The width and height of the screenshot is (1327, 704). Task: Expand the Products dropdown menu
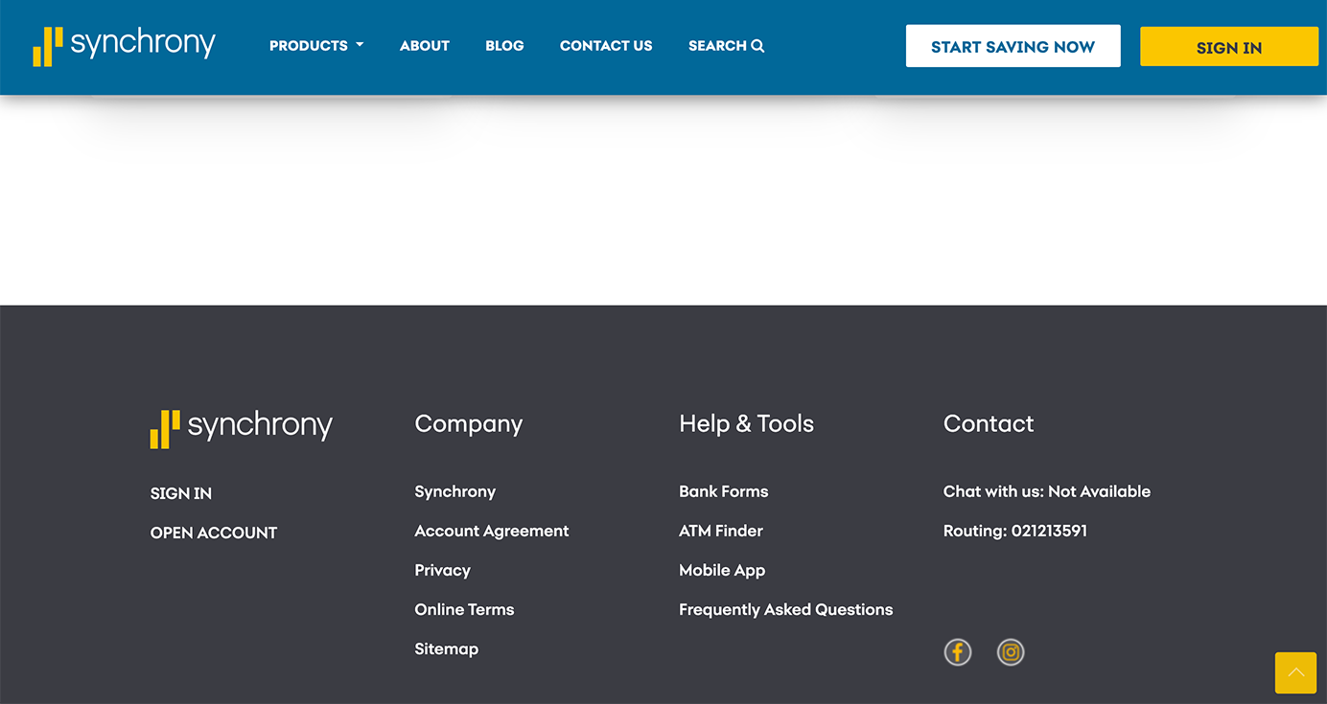click(316, 46)
